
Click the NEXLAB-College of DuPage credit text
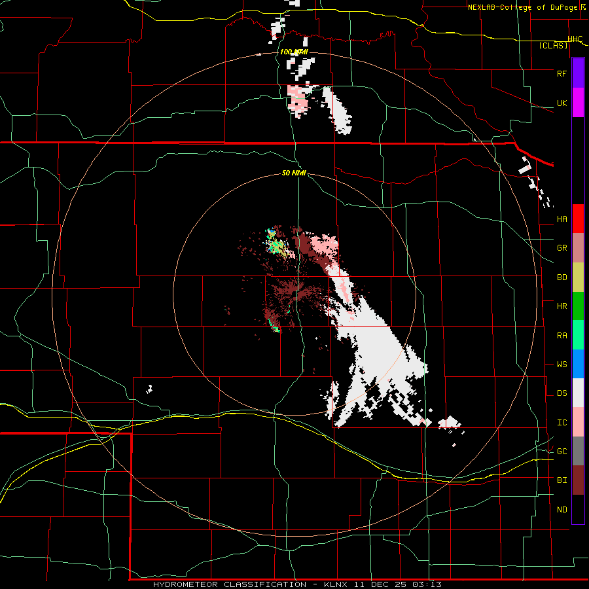(x=524, y=7)
